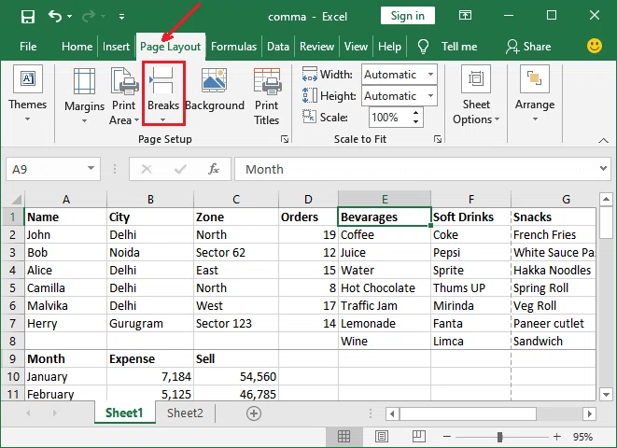This screenshot has height=448, width=617.
Task: Open the File menu
Action: [x=28, y=47]
